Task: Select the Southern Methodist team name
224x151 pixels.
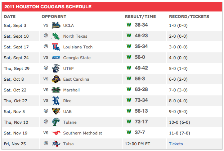Action: pyautogui.click(x=82, y=133)
